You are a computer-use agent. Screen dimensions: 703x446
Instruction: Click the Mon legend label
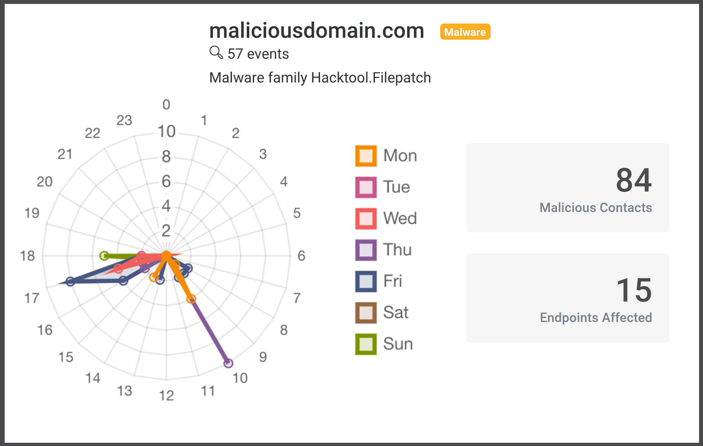[400, 156]
